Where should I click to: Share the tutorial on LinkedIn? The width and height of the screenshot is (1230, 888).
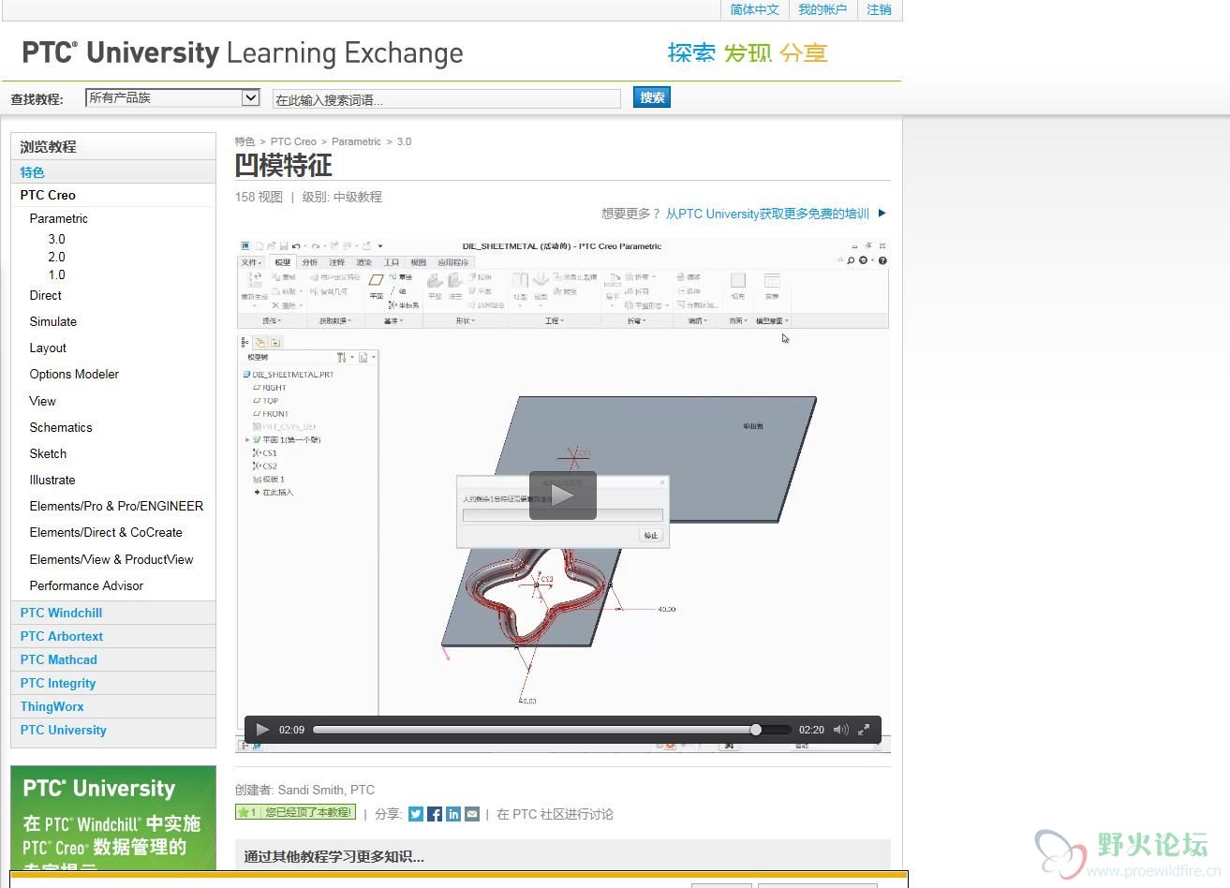tap(453, 814)
